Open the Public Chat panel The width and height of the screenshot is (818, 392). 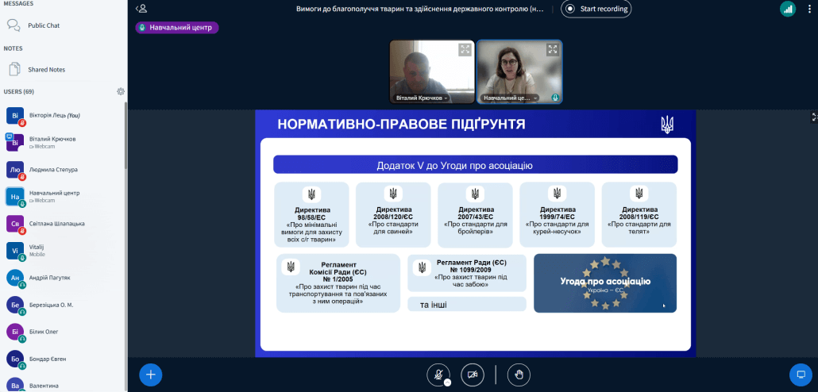click(x=44, y=25)
